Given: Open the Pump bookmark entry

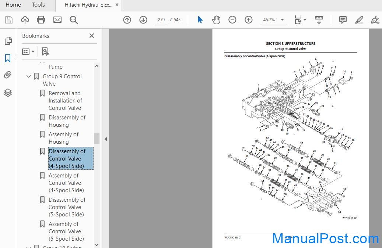Looking at the screenshot, I should 56,67.
